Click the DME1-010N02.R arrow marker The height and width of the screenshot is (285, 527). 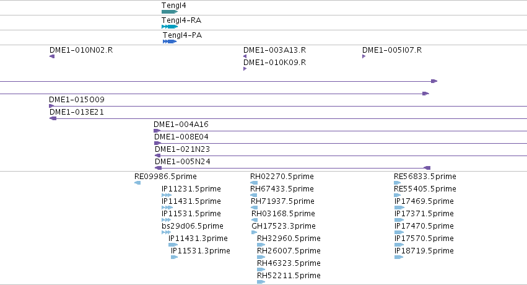(52, 56)
